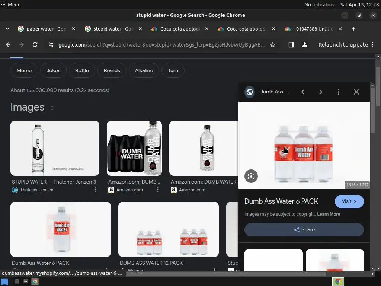Go forward with the forward arrow

[x=21, y=45]
